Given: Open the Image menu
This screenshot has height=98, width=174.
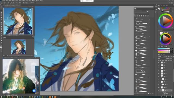Looking at the screenshot, I should tap(10, 1).
